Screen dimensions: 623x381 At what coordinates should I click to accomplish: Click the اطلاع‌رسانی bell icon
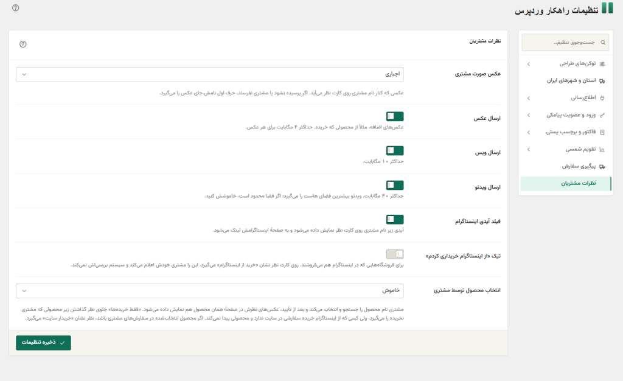(602, 98)
